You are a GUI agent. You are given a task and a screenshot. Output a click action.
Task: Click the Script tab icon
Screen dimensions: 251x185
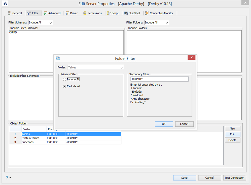pyautogui.click(x=109, y=13)
